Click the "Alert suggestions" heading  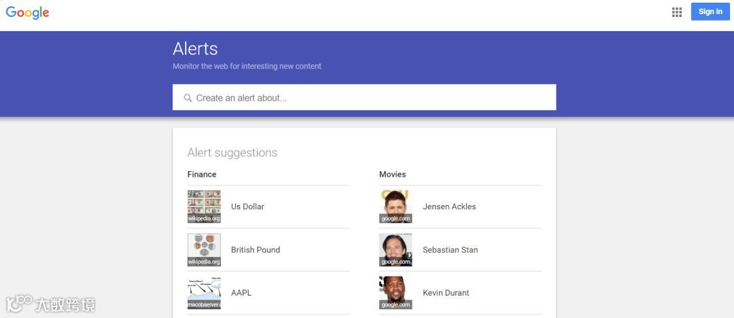pos(232,153)
